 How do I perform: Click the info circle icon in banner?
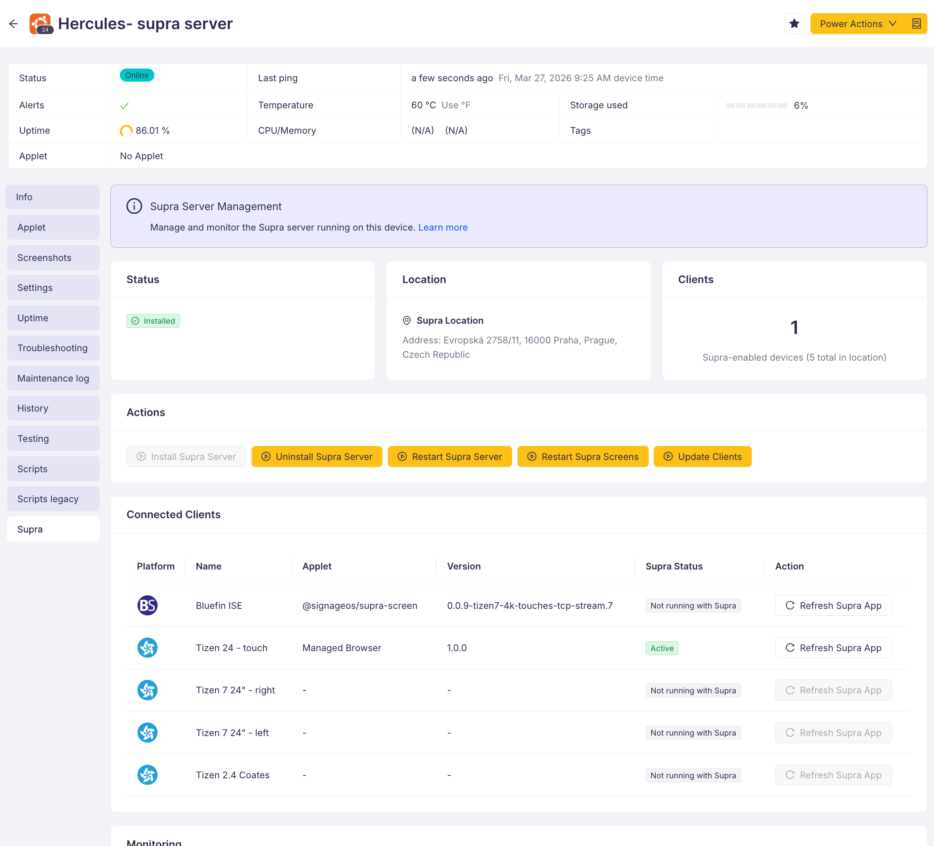pos(134,206)
